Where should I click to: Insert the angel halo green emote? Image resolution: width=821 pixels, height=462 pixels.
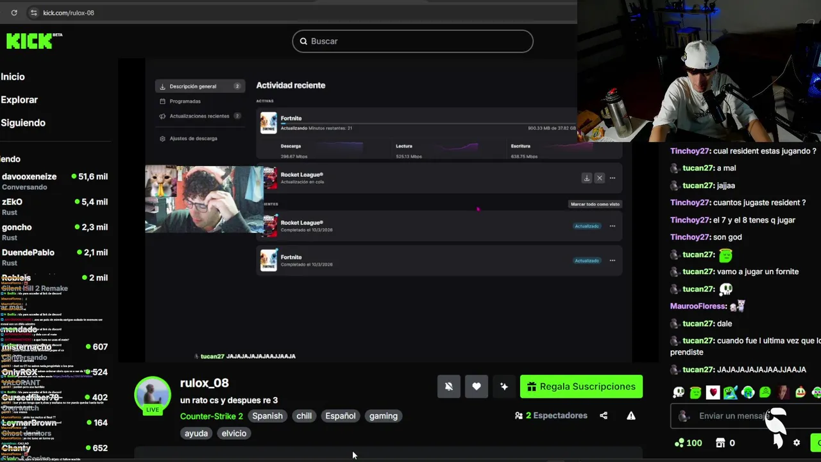pos(696,393)
